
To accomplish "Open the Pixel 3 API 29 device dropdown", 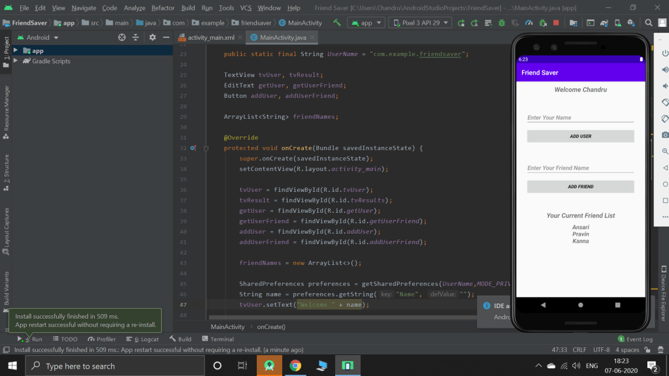I will coord(420,23).
